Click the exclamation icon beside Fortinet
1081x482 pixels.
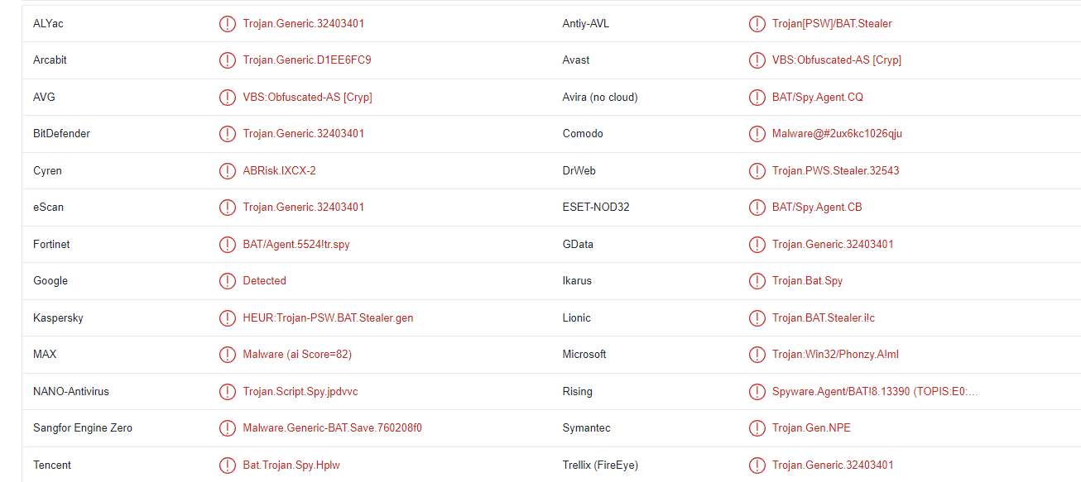point(228,244)
